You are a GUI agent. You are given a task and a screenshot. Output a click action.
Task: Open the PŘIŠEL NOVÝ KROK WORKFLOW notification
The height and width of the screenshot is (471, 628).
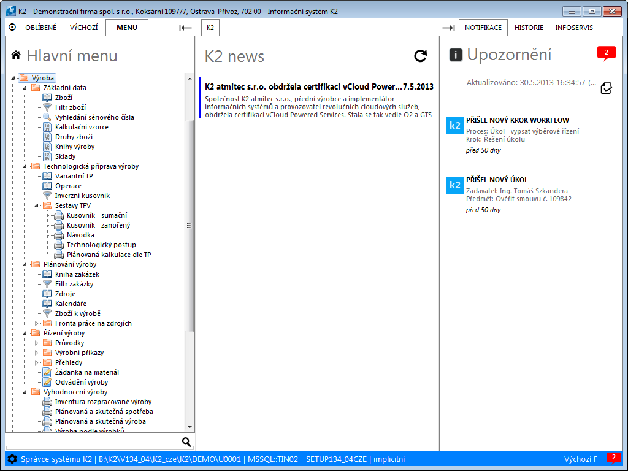tap(518, 120)
